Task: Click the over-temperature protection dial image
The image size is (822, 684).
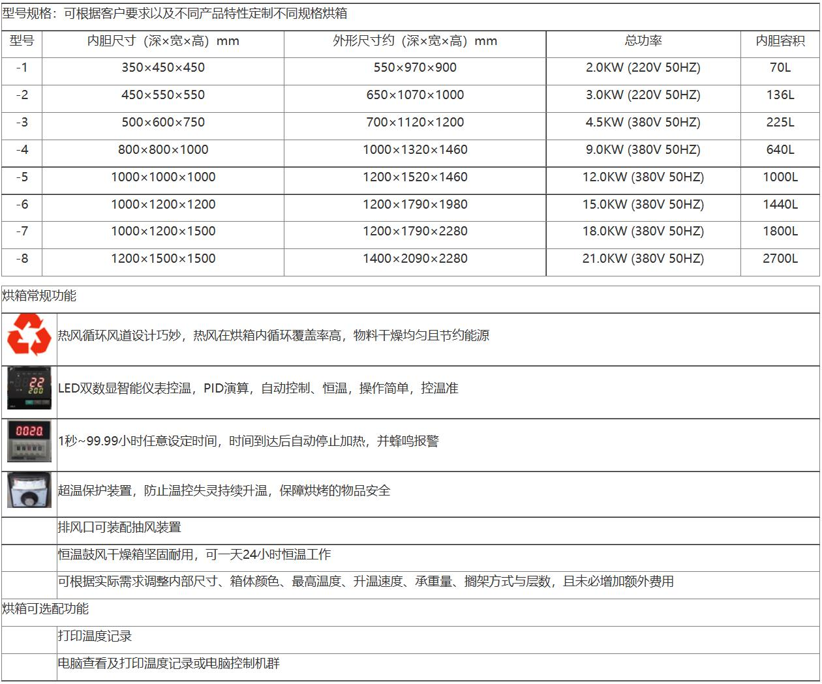Action: pos(29,490)
